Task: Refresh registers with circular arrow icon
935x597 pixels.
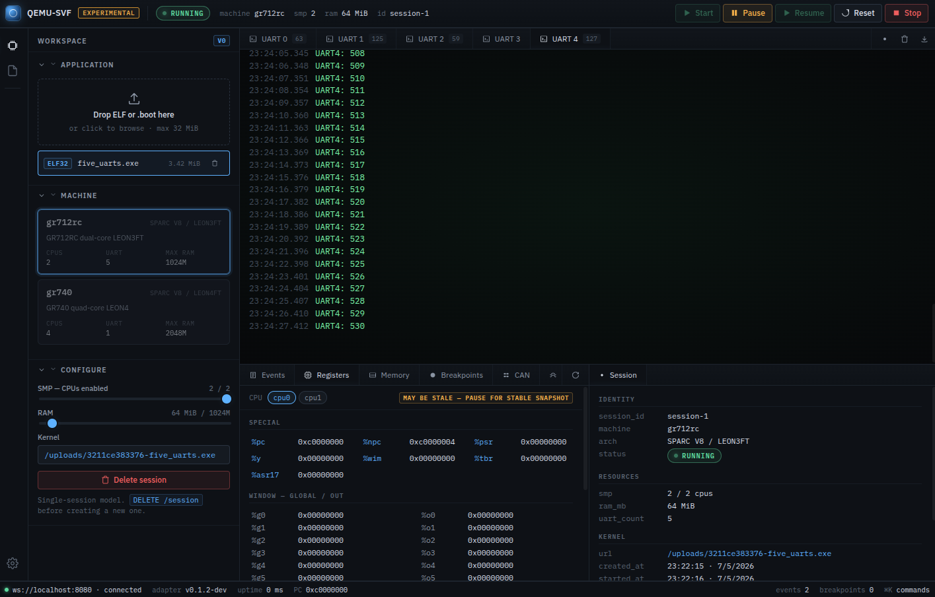Action: click(576, 375)
